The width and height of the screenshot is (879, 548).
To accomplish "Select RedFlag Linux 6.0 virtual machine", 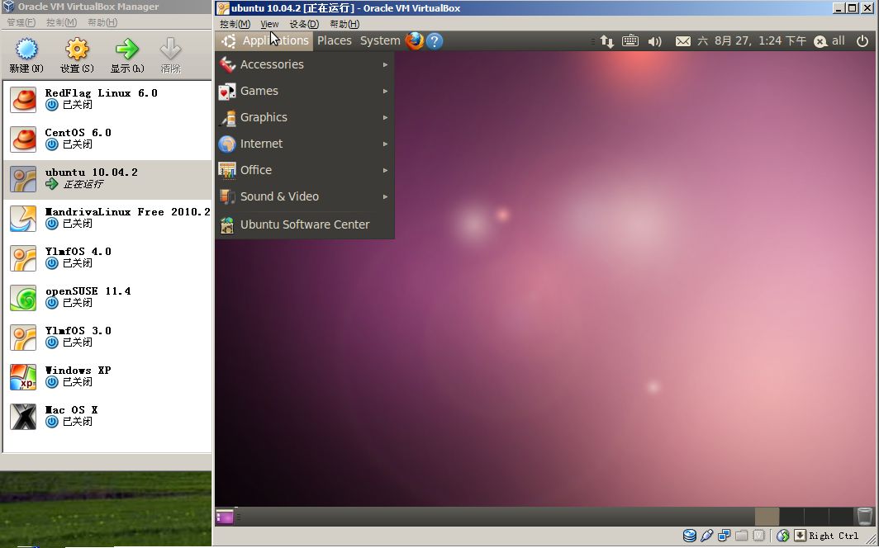I will (107, 99).
